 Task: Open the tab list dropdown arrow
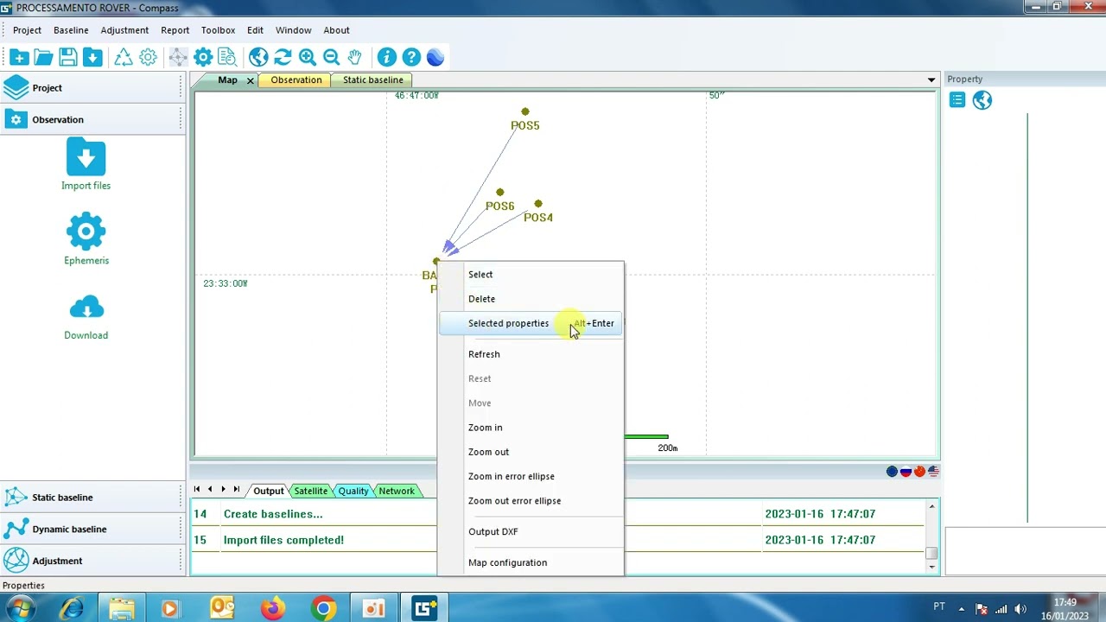point(931,79)
